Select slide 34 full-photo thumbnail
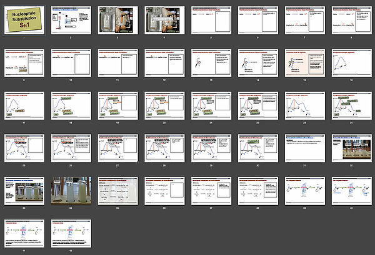Image resolution: width=375 pixels, height=255 pixels. click(x=70, y=190)
